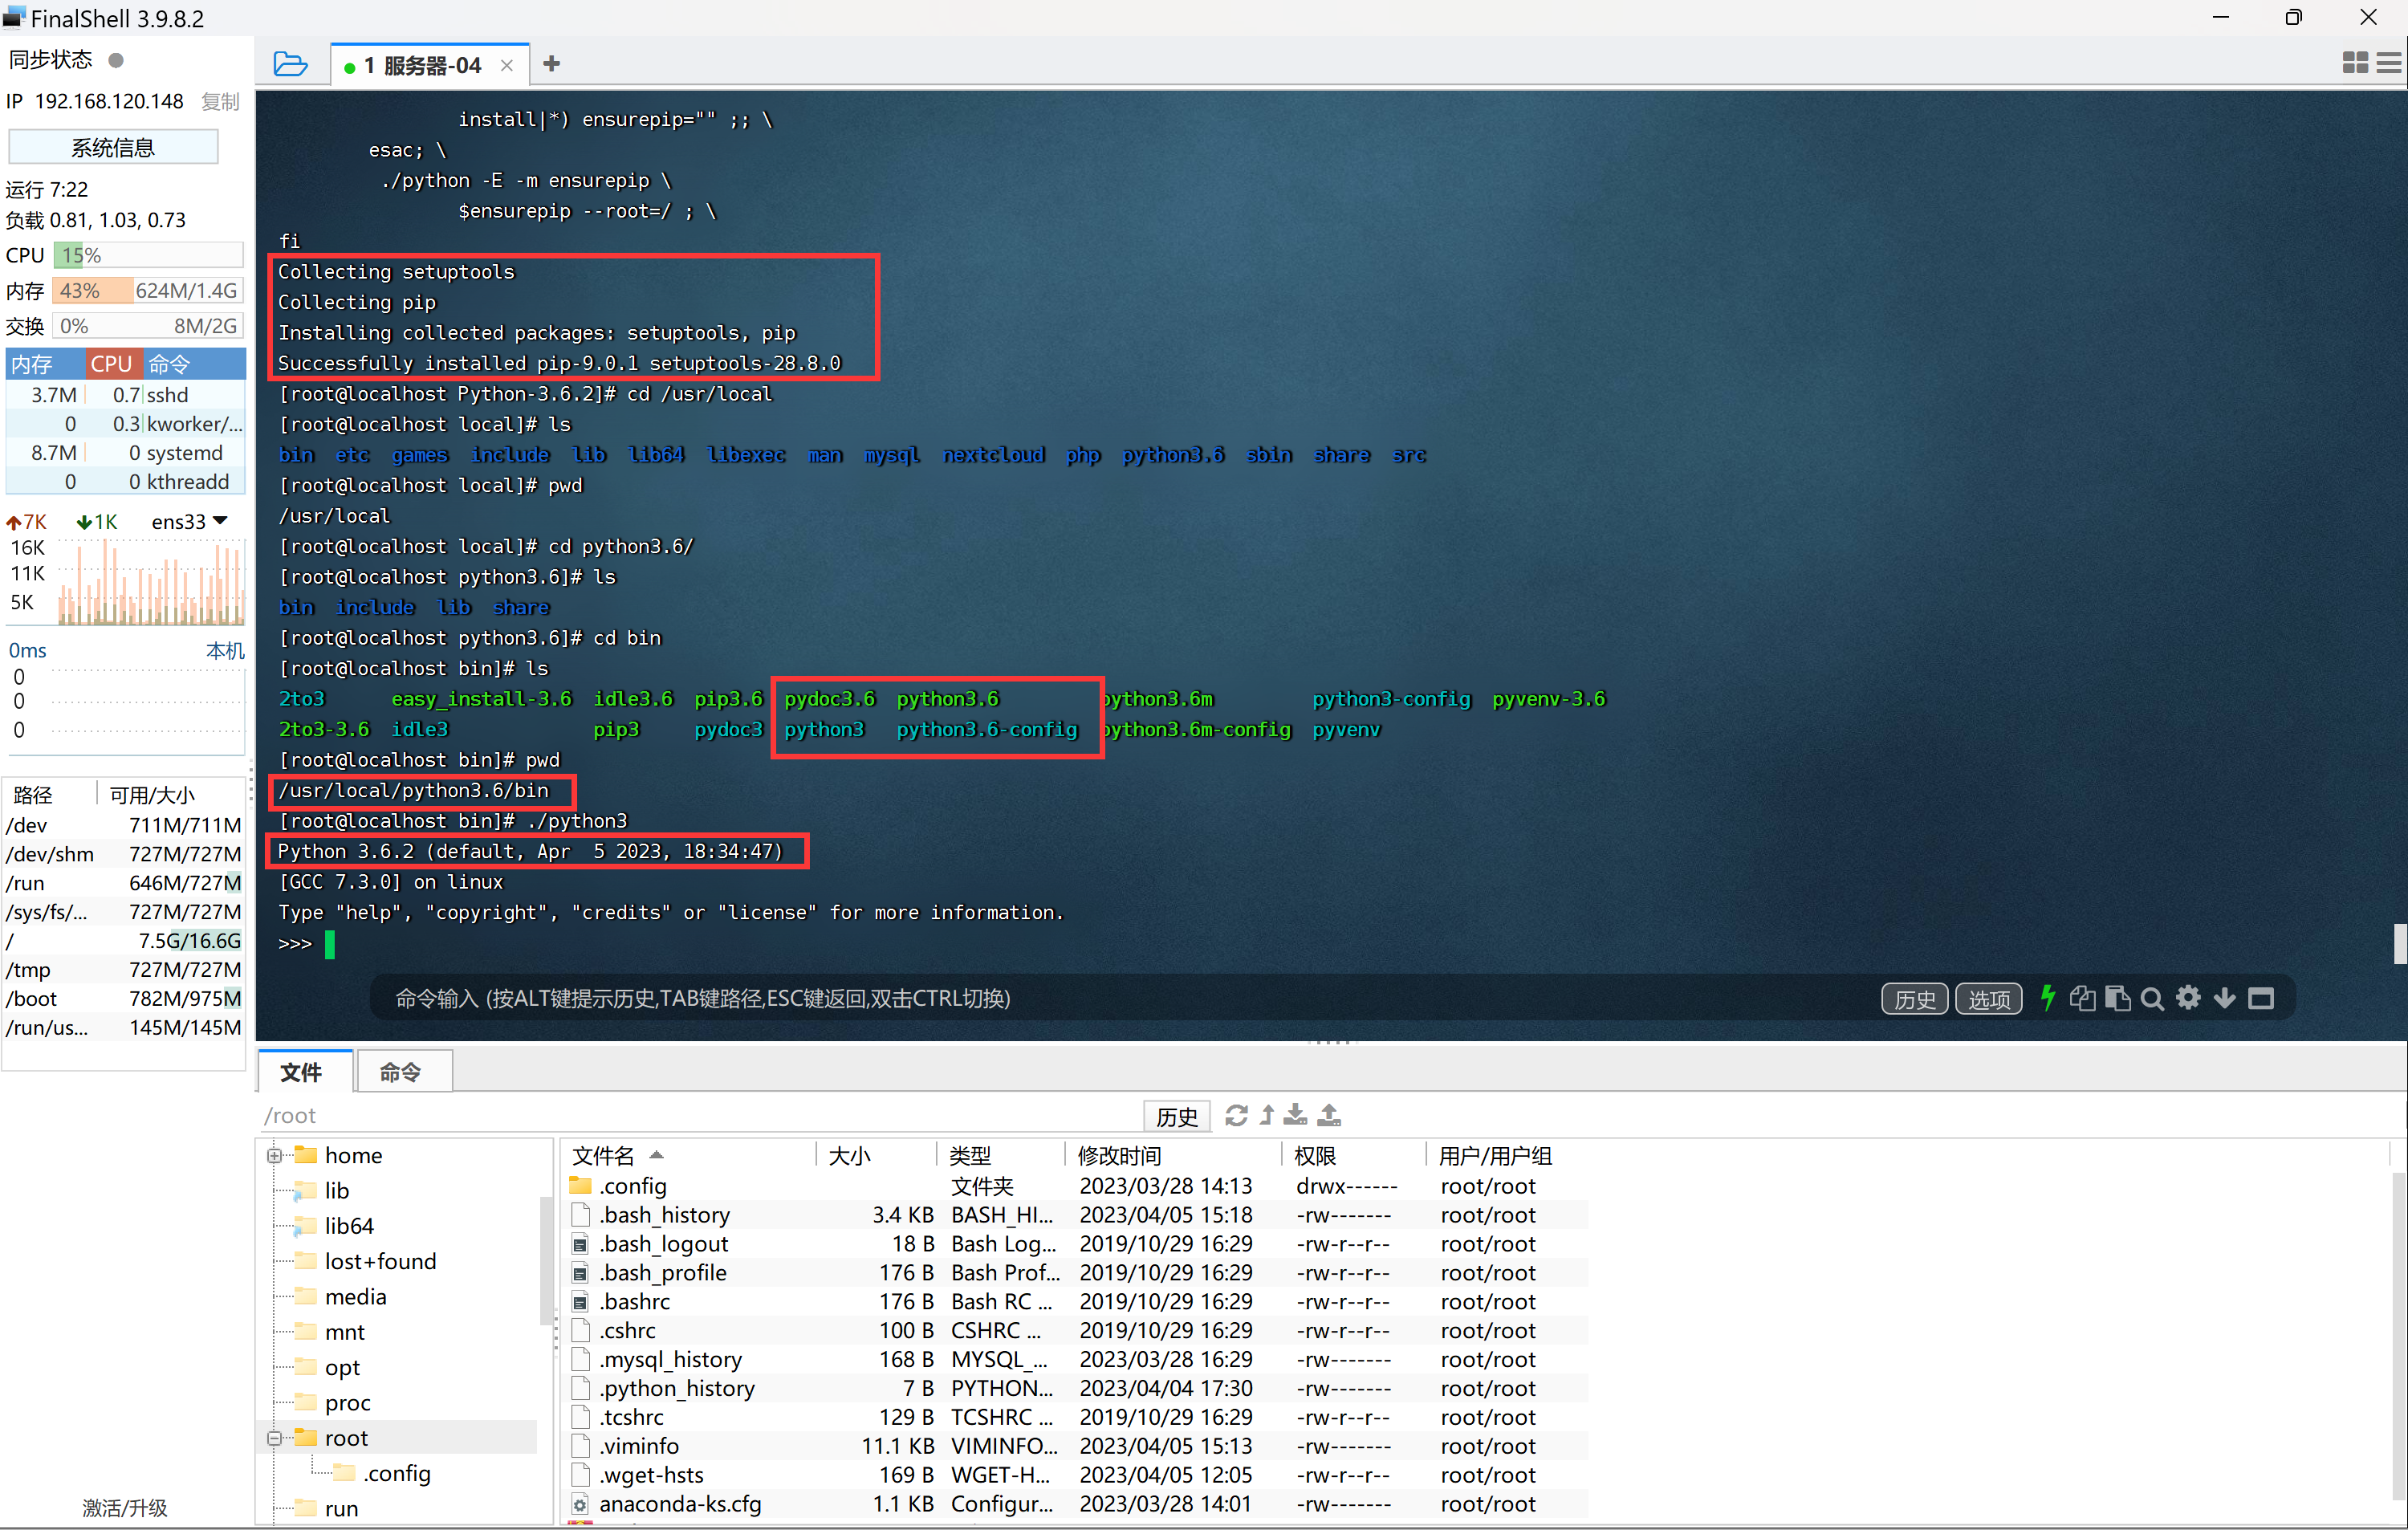Switch to the 文件 (File) tab
2408x1530 pixels.
coord(307,1070)
